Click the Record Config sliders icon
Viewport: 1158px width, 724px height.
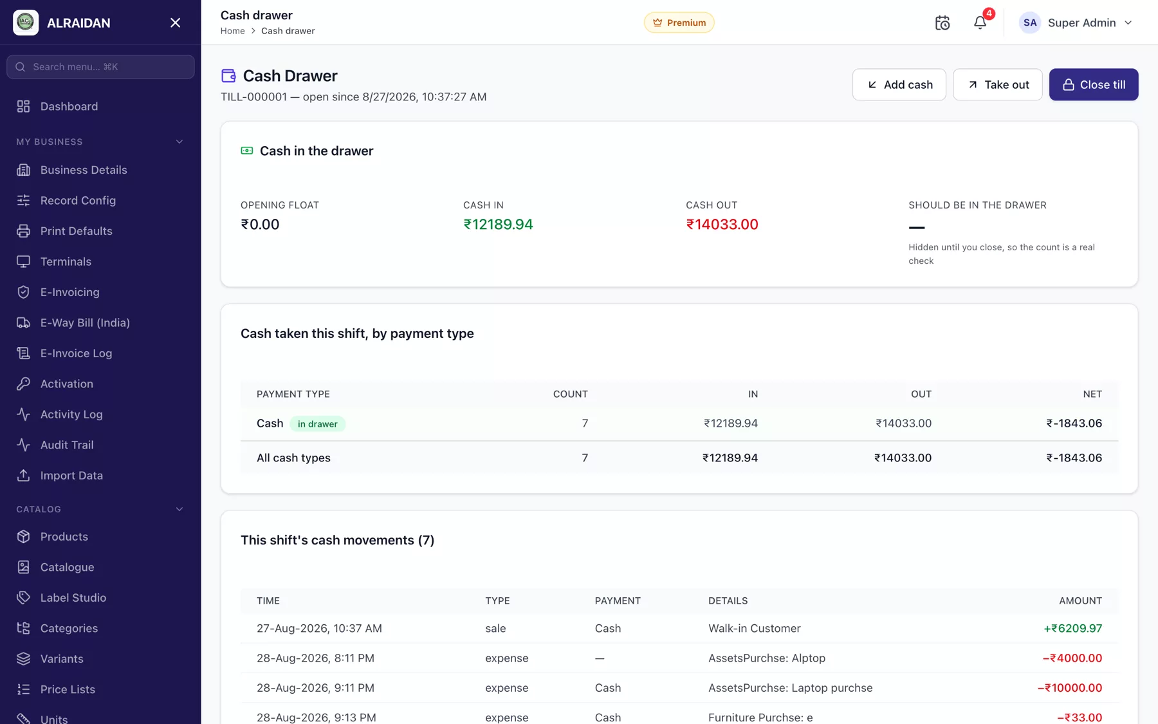[x=24, y=201]
